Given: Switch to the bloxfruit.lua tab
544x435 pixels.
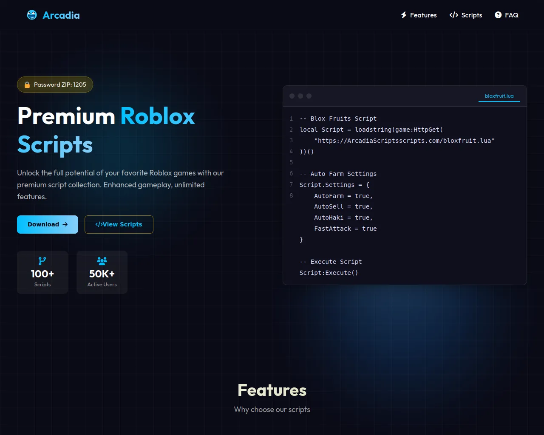Looking at the screenshot, I should pos(499,96).
